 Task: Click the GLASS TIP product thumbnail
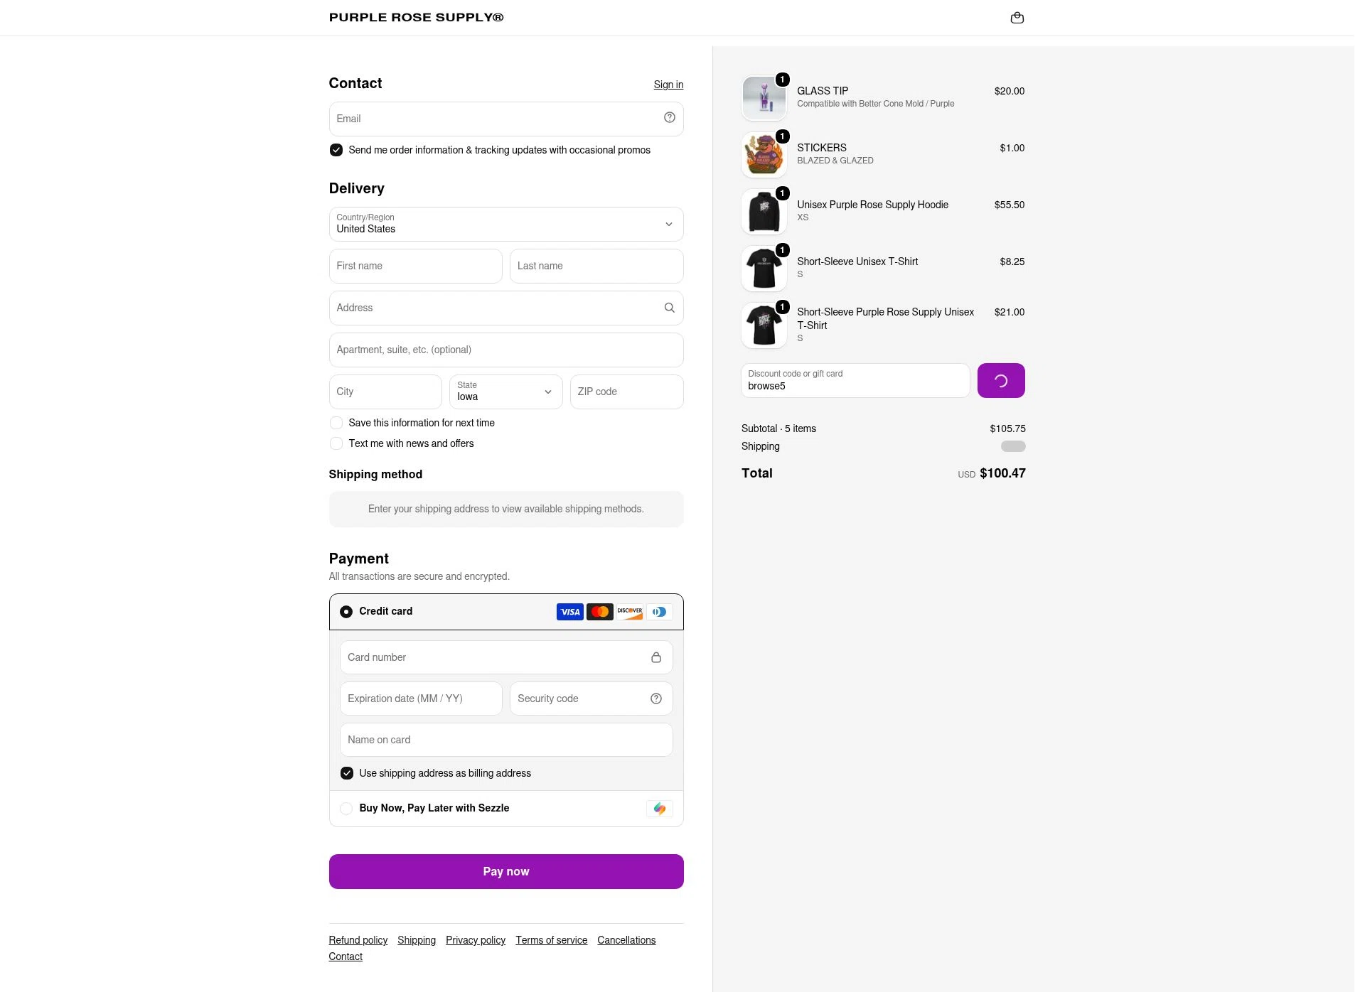point(764,98)
